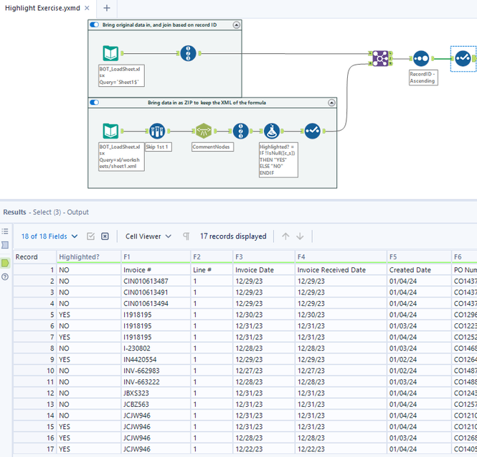The height and width of the screenshot is (457, 477).
Task: Open the Cell Viewer dropdown
Action: click(148, 236)
